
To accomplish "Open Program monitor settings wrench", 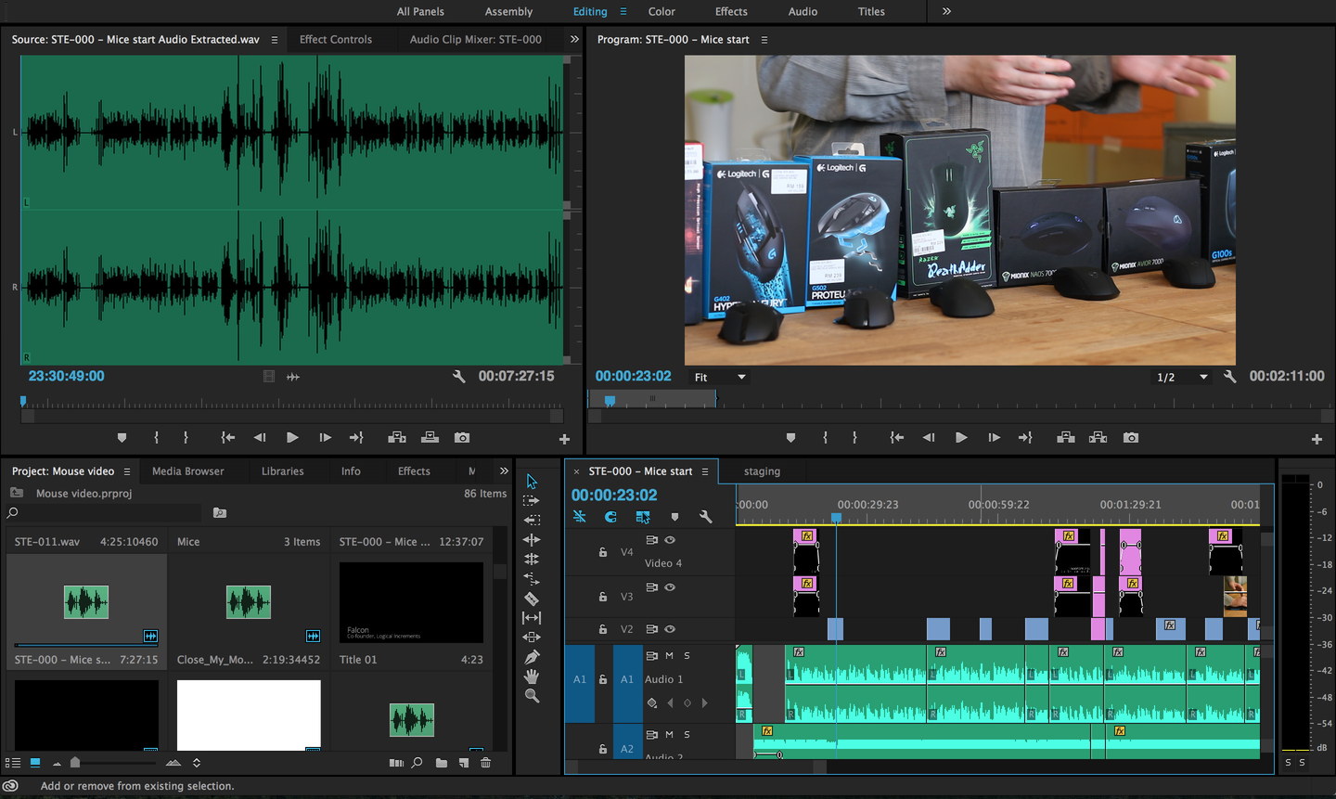I will 1229,377.
